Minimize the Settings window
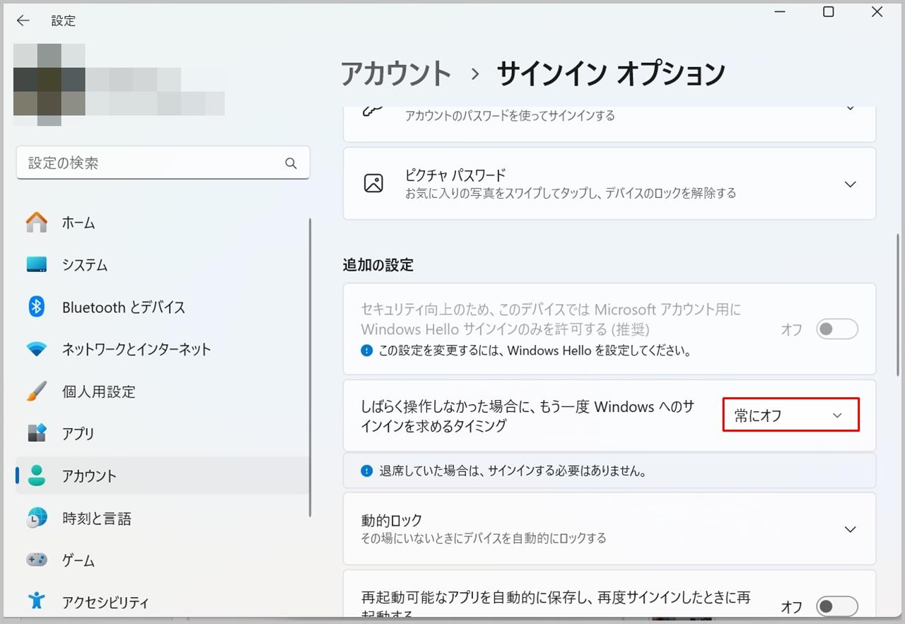Image resolution: width=905 pixels, height=624 pixels. pos(781,12)
